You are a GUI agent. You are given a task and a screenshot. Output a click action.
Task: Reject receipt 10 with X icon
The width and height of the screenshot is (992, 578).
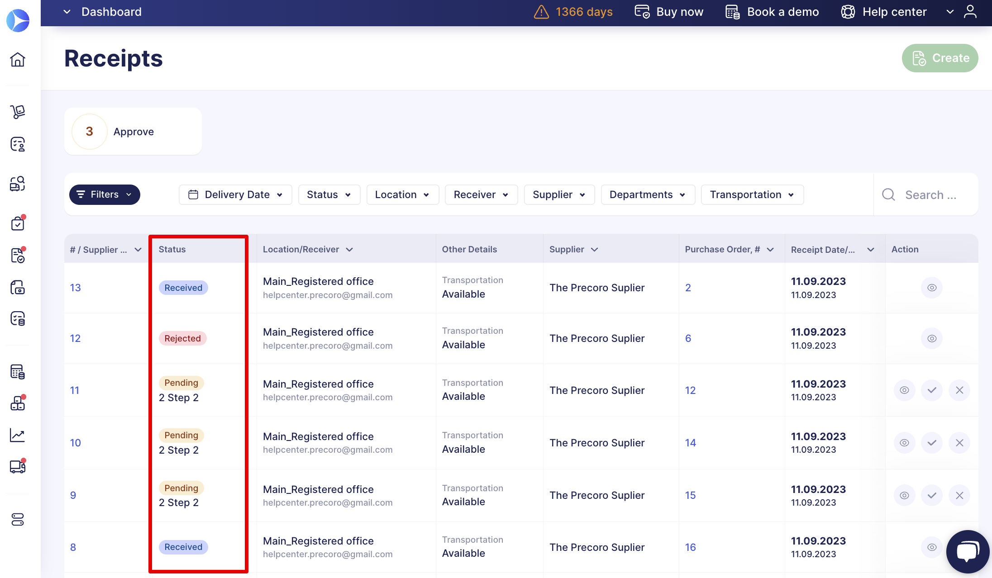tap(959, 443)
